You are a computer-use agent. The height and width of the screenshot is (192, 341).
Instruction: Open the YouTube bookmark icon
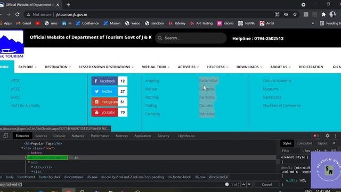38,23
